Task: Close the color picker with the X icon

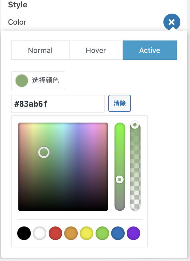Action: coord(172,22)
